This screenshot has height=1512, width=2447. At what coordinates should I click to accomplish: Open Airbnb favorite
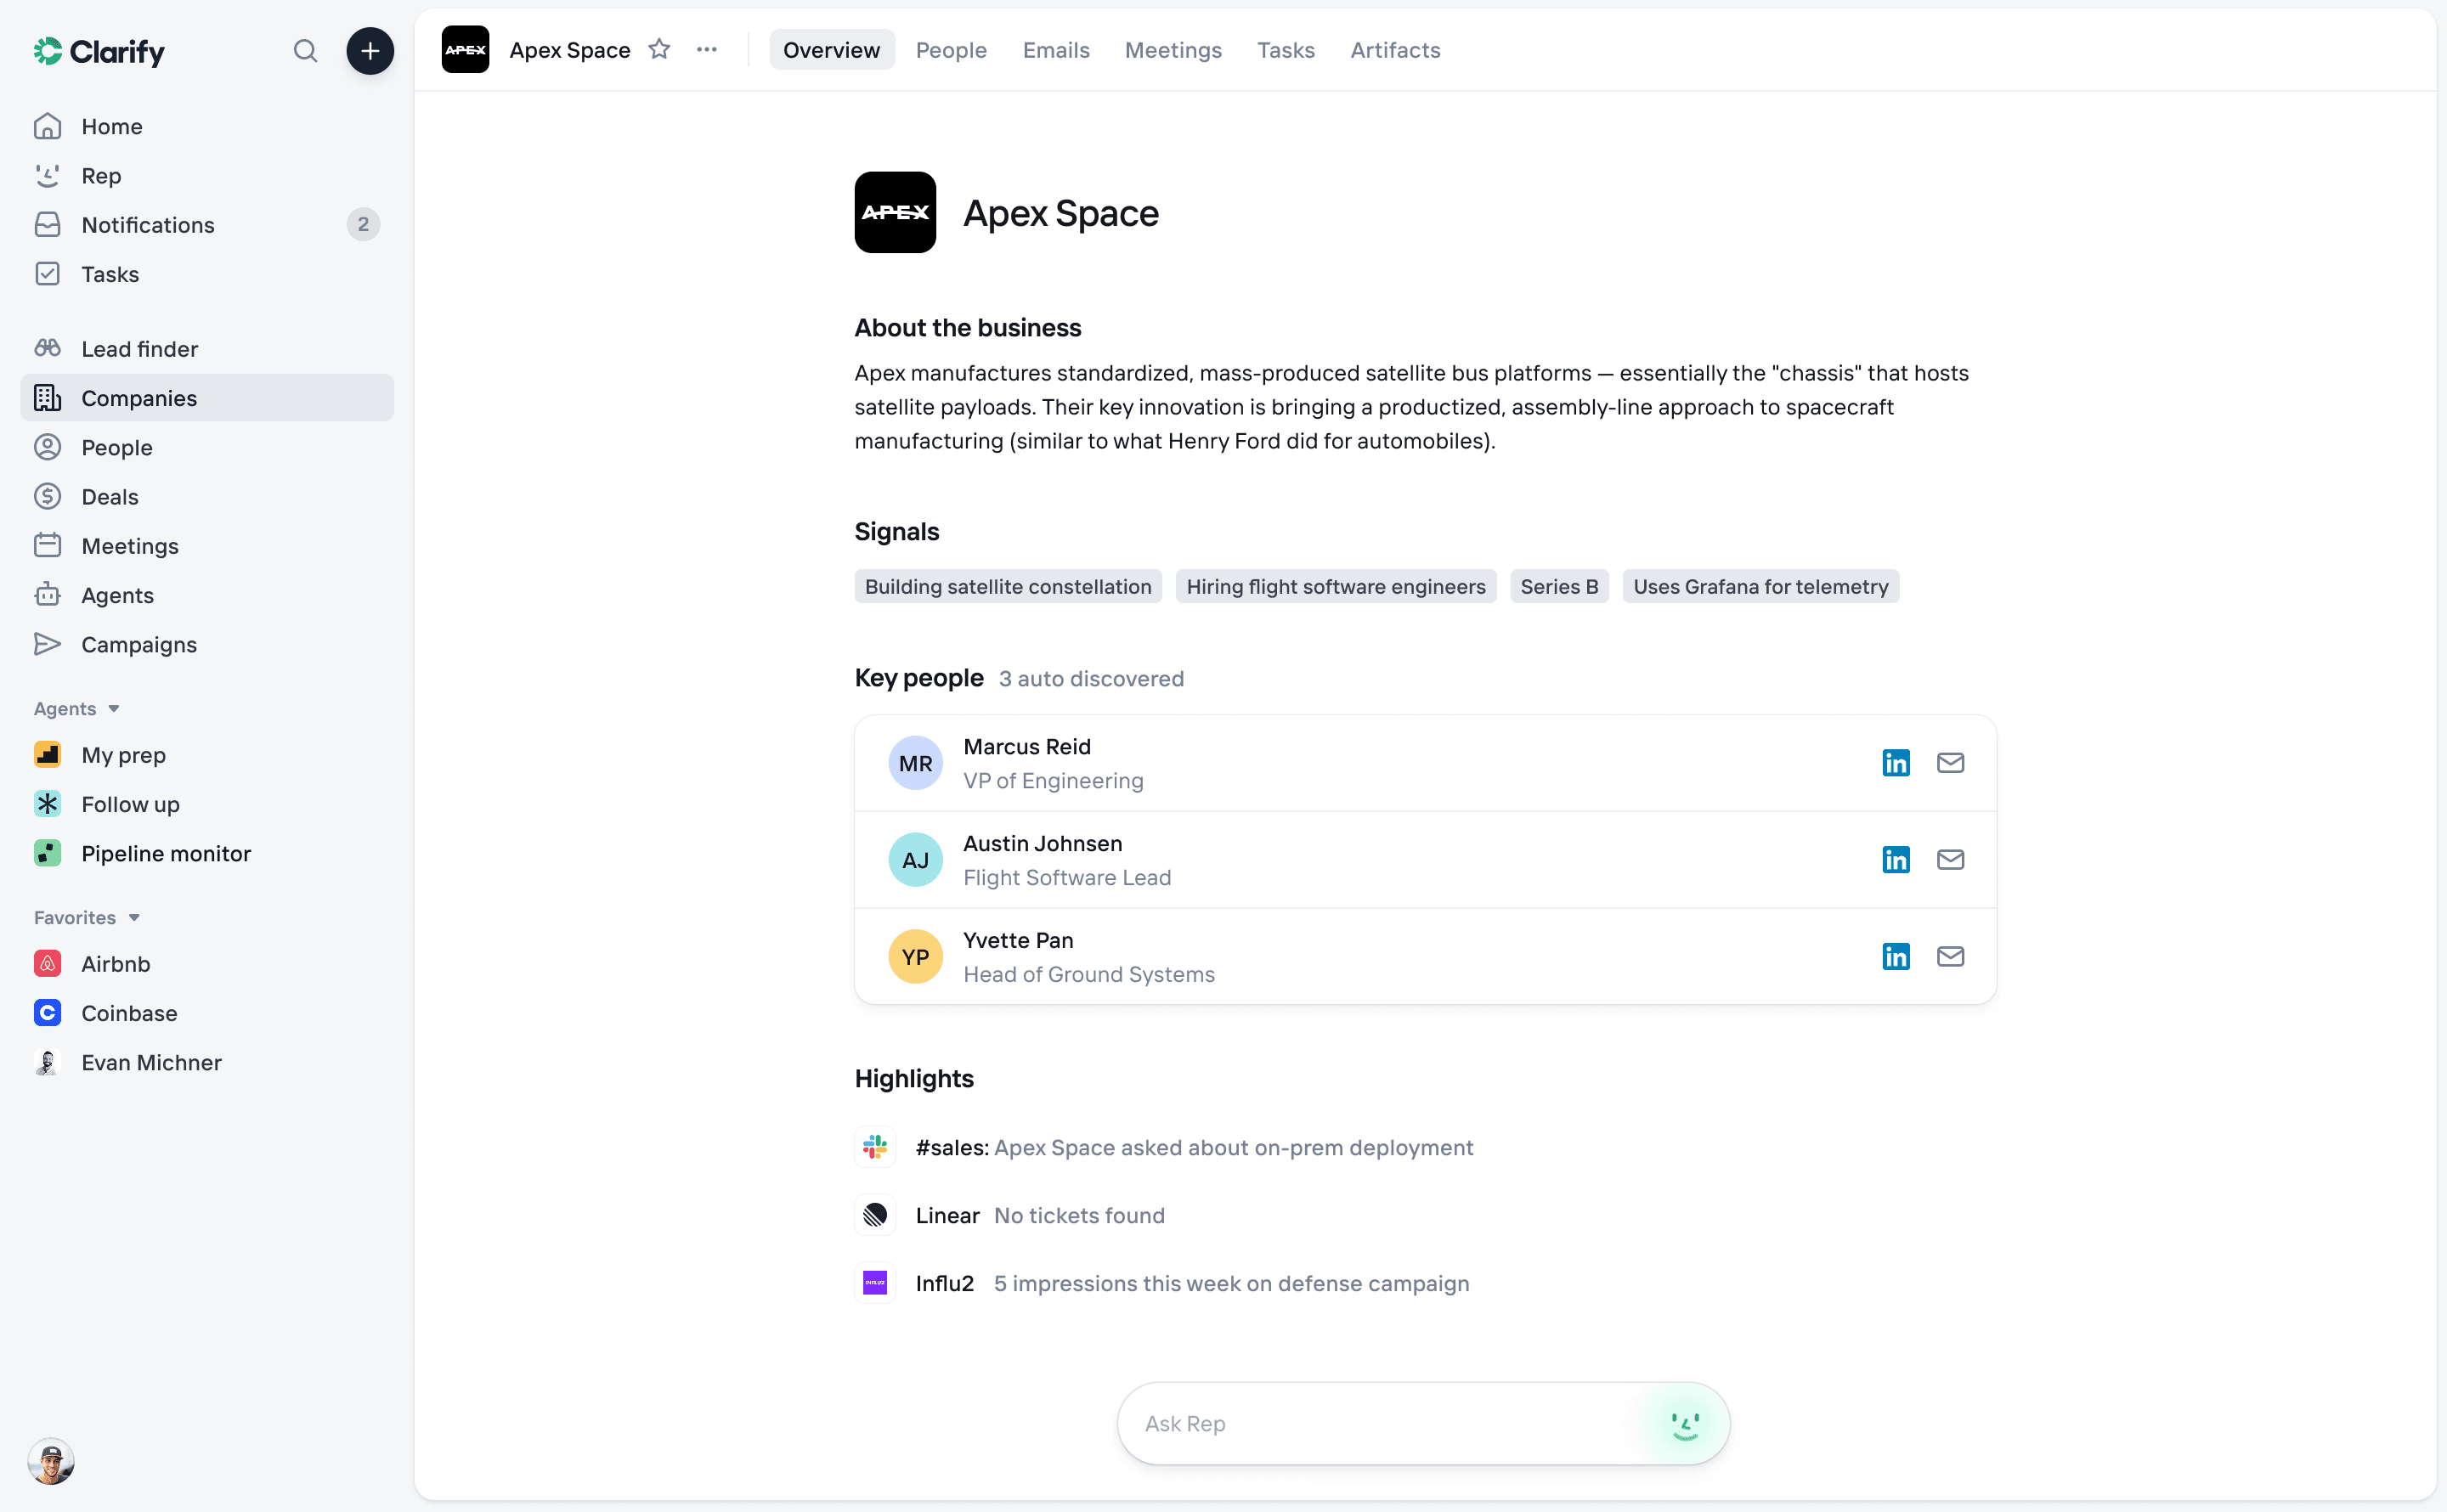point(207,963)
